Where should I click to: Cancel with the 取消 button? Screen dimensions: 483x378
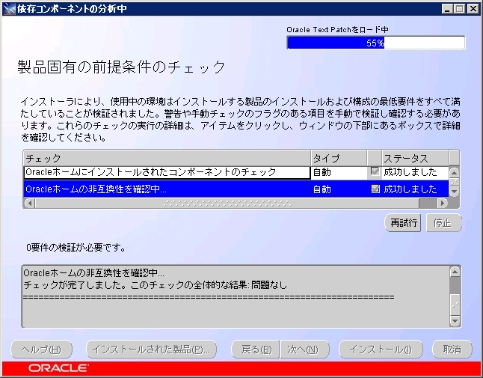click(x=452, y=350)
